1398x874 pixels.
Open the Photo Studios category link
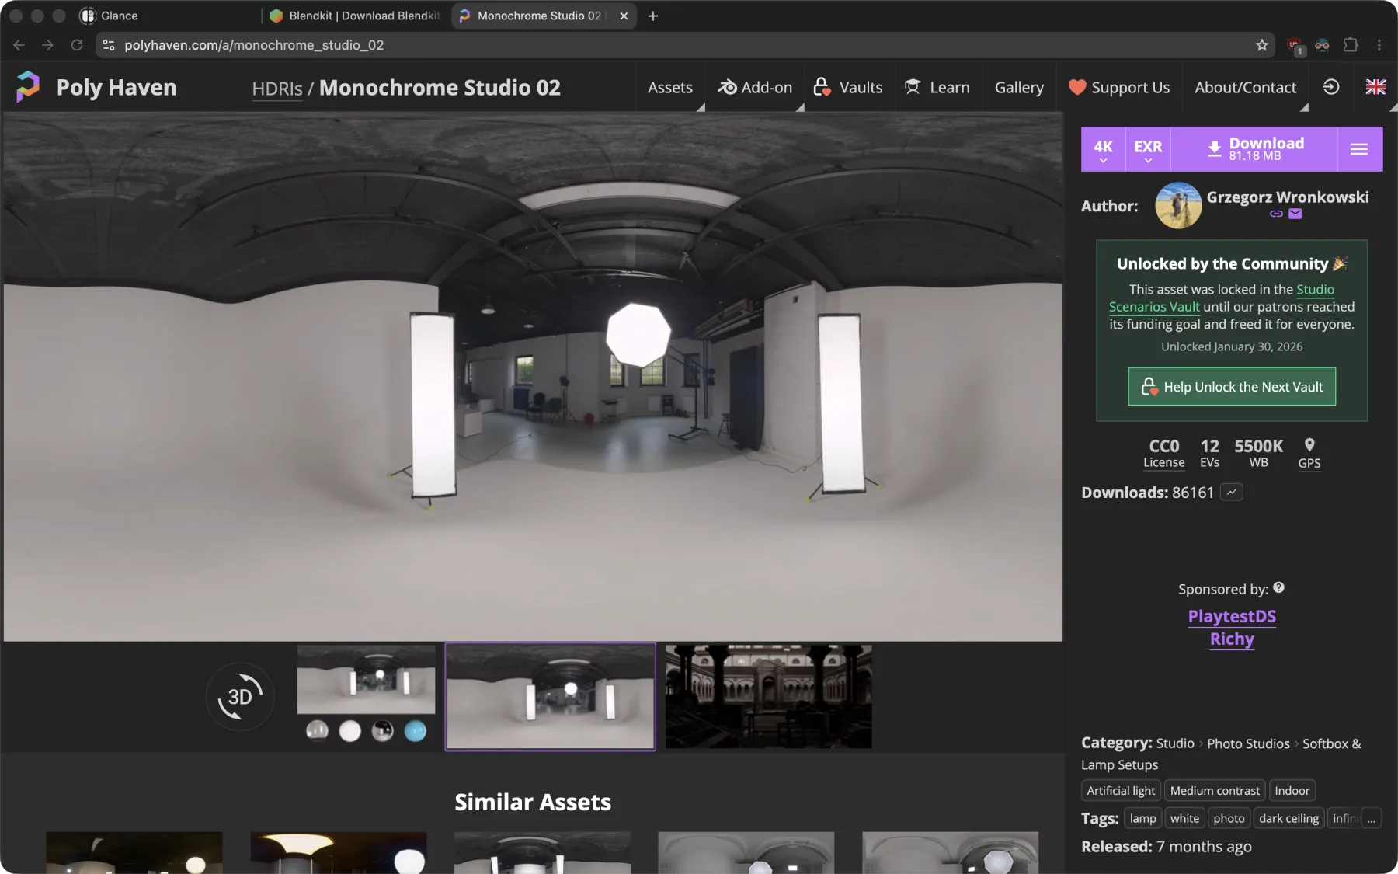pos(1248,743)
